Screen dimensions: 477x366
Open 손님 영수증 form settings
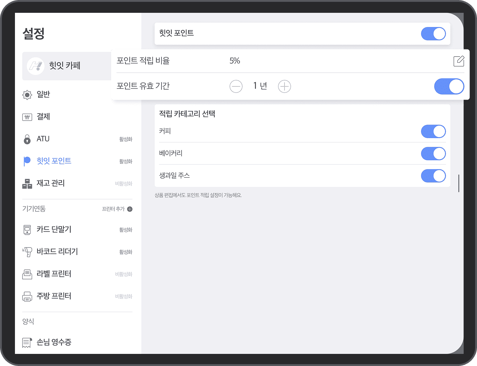point(54,342)
